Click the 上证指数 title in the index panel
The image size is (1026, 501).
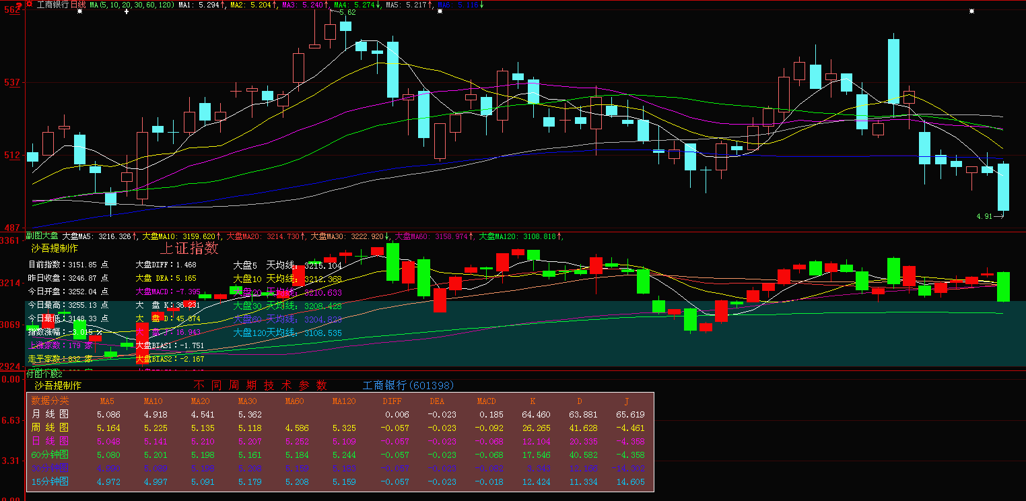[x=189, y=248]
